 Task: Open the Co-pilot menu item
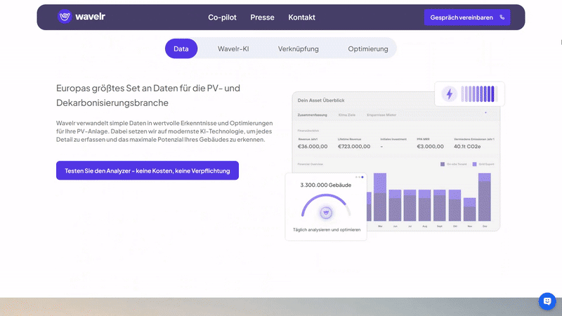(x=222, y=17)
